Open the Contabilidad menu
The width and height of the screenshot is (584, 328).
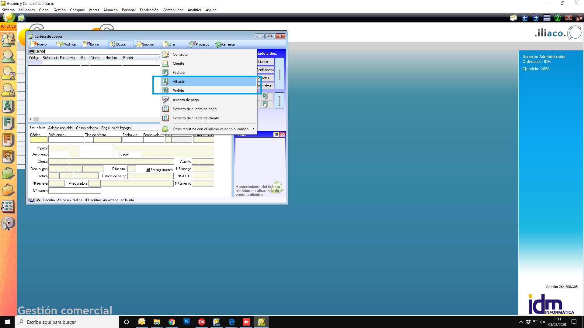(173, 10)
